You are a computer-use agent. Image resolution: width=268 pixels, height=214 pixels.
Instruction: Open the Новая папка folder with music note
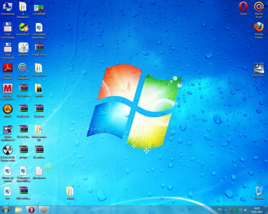[x=39, y=70]
